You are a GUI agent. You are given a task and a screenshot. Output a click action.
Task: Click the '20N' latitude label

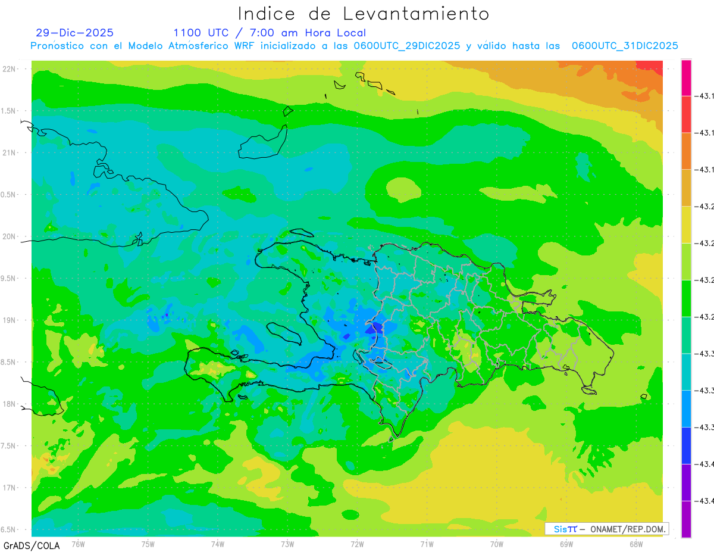point(9,236)
